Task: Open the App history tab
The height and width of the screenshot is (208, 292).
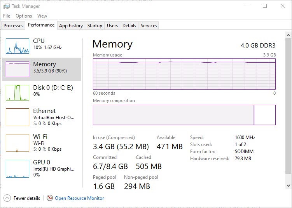Action: pyautogui.click(x=71, y=26)
